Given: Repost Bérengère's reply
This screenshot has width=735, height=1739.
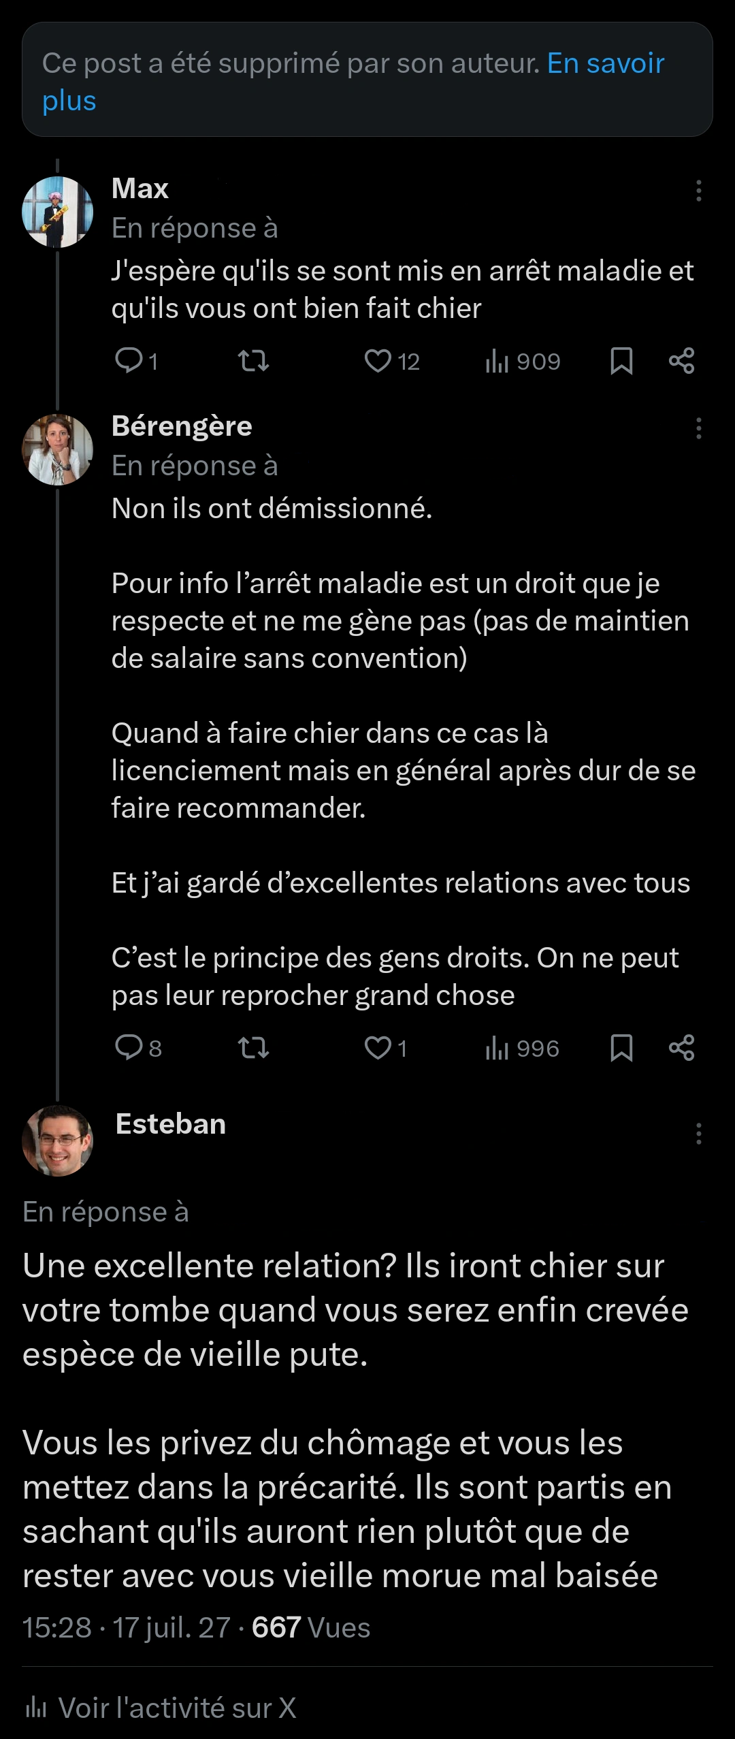Looking at the screenshot, I should pyautogui.click(x=254, y=1048).
